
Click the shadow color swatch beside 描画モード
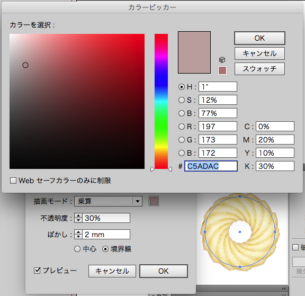coord(154,201)
